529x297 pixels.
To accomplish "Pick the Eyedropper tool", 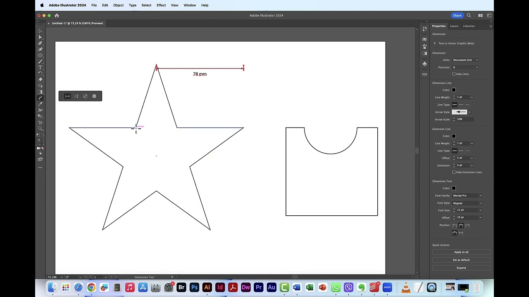I will (40, 105).
